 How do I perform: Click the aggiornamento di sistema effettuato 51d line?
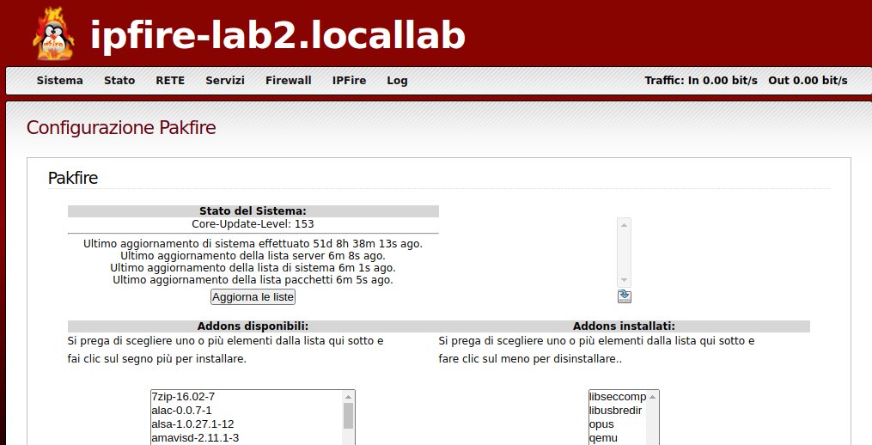(x=253, y=244)
